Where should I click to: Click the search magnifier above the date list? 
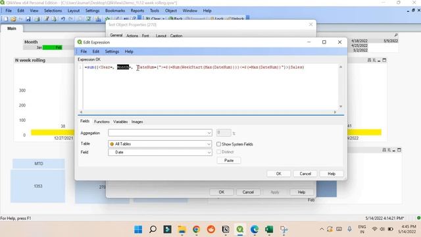tap(396, 35)
